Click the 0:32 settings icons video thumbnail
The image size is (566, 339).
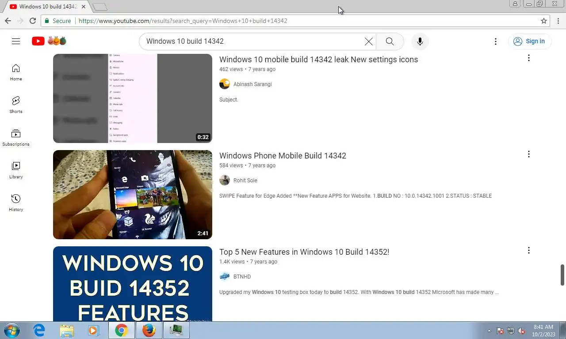pyautogui.click(x=133, y=98)
